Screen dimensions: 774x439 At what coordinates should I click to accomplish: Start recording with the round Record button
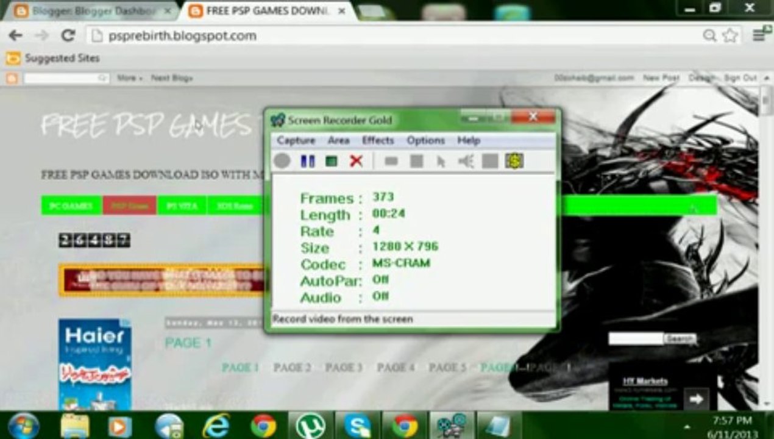[282, 161]
